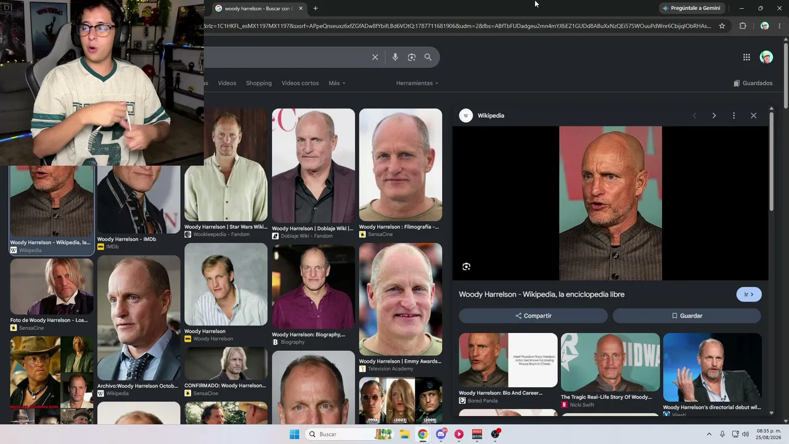789x444 pixels.
Task: Show hidden system tray icons
Action: click(x=709, y=434)
